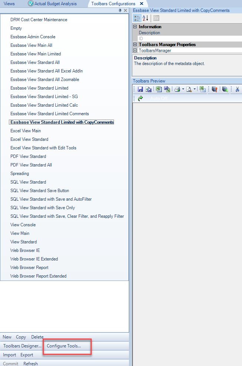242x366 pixels.
Task: Select Excel View Standard with Edit Tools
Action: 43,148
